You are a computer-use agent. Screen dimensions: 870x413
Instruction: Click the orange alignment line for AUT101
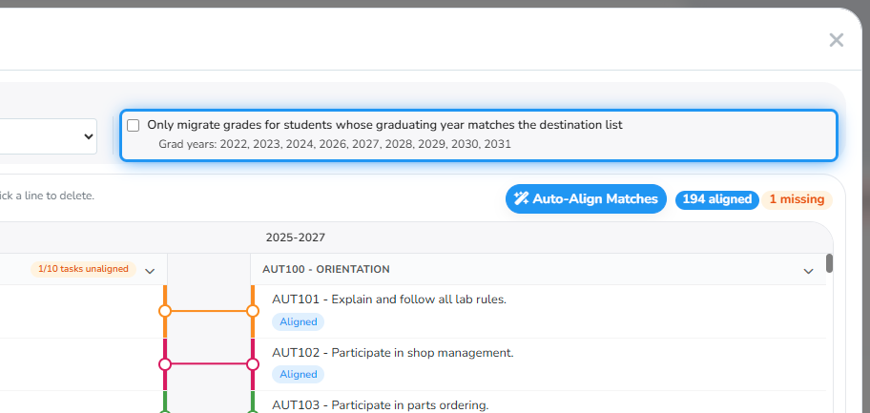tap(209, 311)
